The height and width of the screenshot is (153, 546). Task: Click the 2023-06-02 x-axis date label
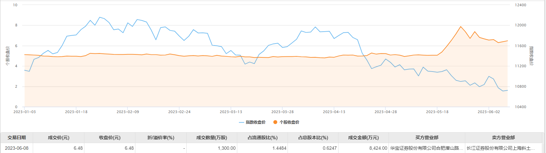coord(489,112)
